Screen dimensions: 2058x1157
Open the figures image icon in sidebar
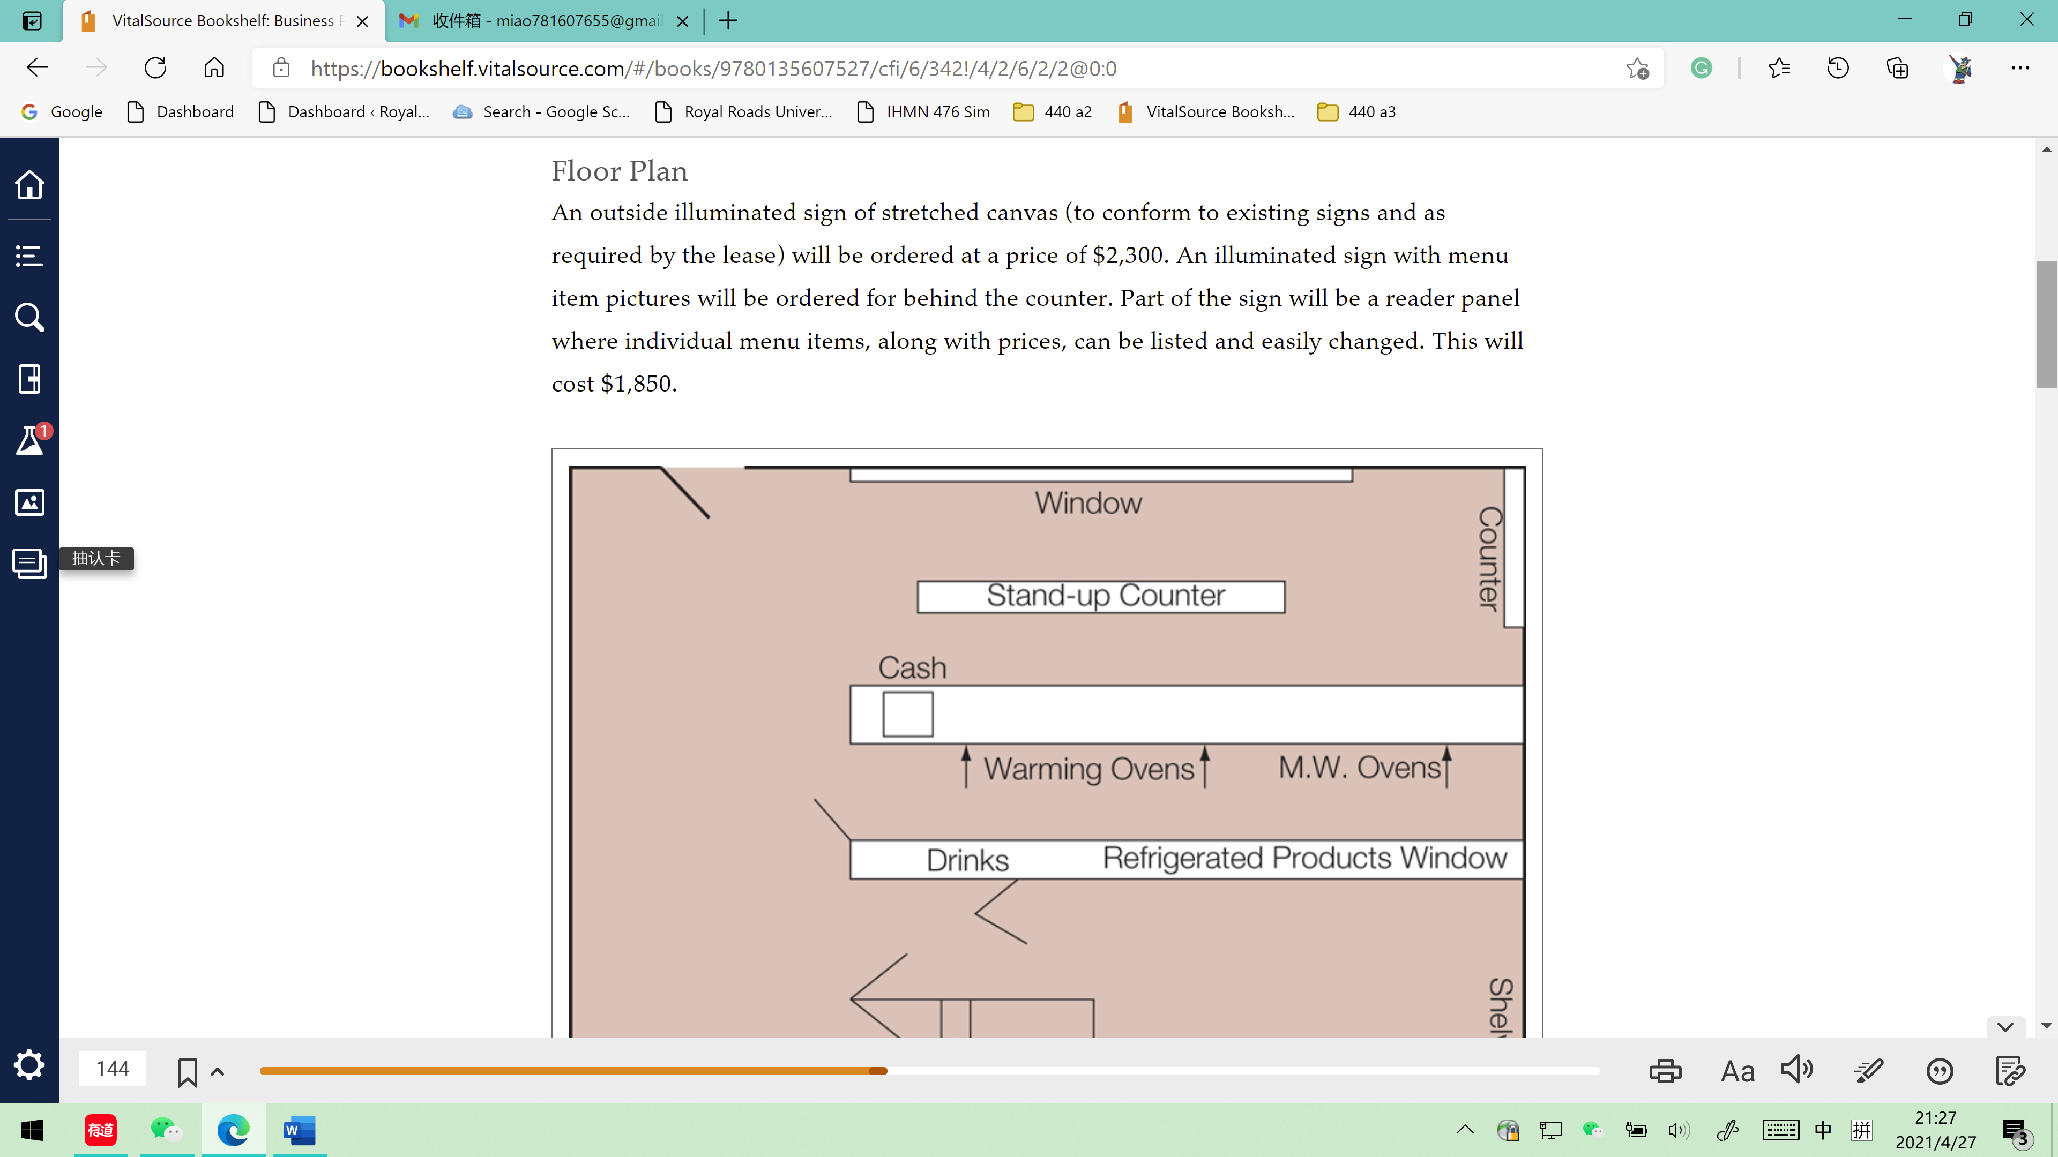pyautogui.click(x=29, y=502)
